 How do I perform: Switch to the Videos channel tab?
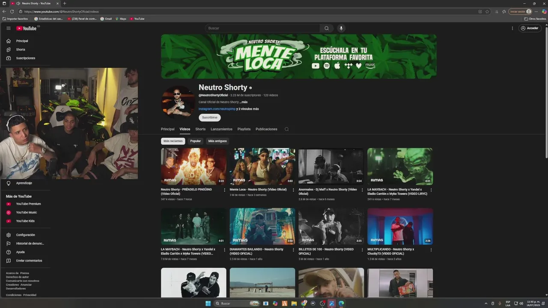pos(185,129)
